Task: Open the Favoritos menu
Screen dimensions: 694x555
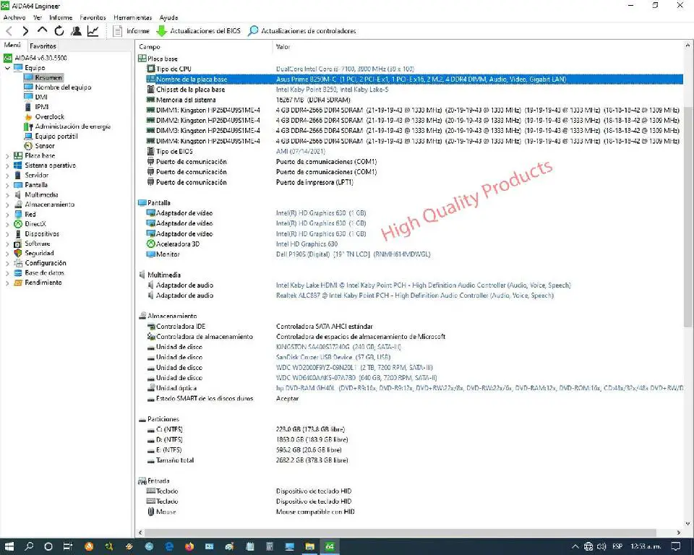Action: tap(93, 17)
